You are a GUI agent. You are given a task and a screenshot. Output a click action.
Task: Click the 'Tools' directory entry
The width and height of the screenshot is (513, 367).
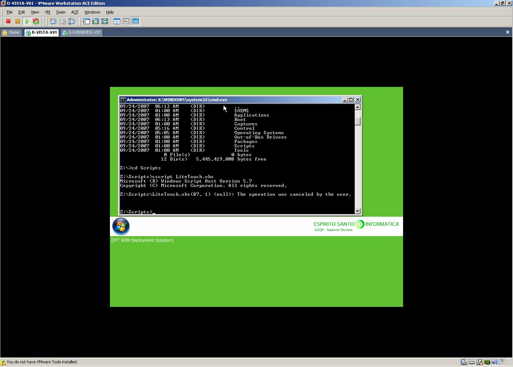[241, 150]
